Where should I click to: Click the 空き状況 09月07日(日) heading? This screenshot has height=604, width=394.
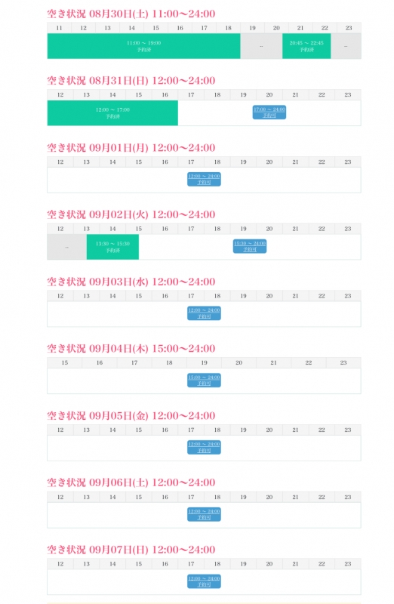pos(131,550)
